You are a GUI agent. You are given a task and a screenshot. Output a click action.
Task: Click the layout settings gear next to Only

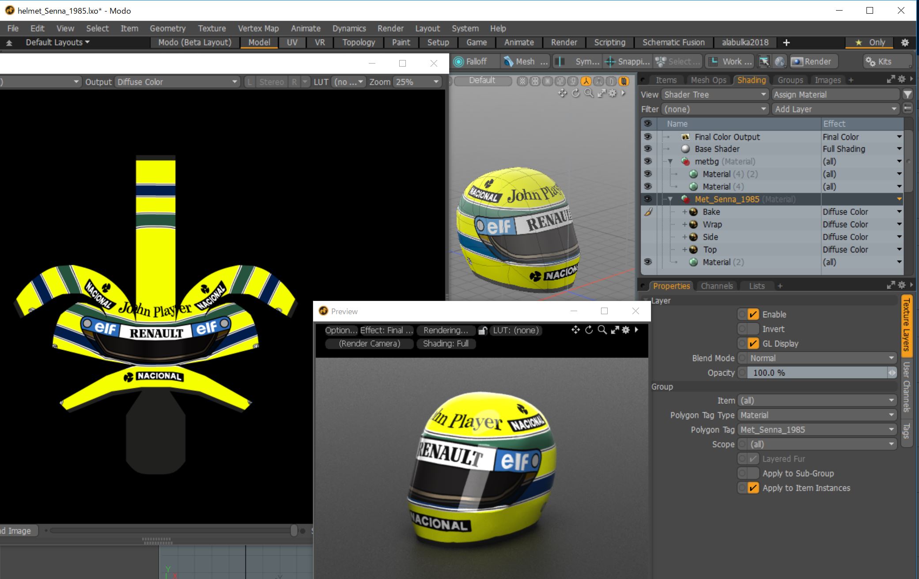[x=904, y=42]
